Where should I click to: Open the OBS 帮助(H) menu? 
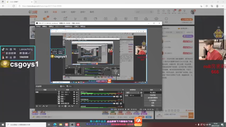pos(83,27)
